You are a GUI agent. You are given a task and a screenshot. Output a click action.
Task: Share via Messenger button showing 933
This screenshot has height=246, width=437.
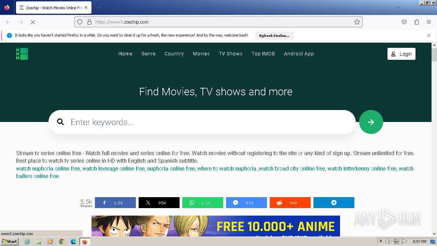point(246,203)
